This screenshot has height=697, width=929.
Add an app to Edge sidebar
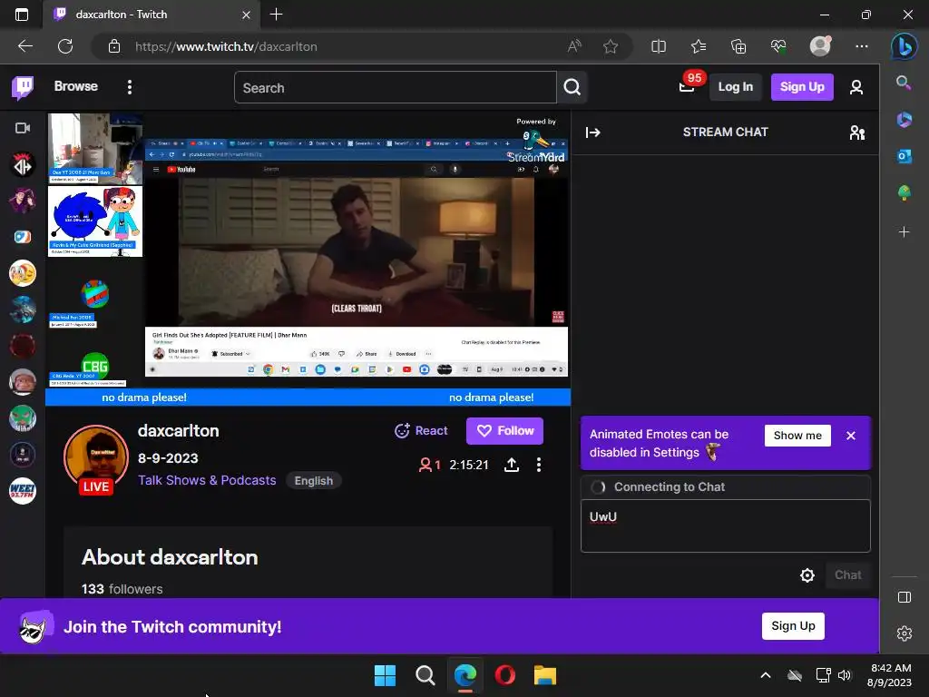pyautogui.click(x=905, y=231)
